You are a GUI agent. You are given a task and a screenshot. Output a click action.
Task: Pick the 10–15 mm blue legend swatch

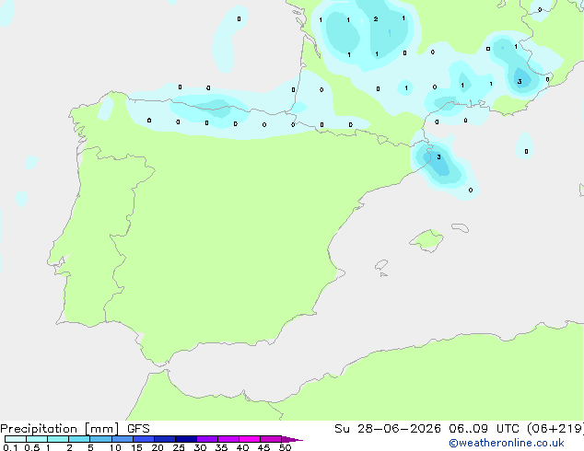tap(123, 439)
